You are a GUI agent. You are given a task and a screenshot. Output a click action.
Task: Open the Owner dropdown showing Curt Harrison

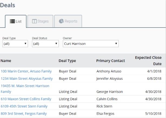[91, 43]
